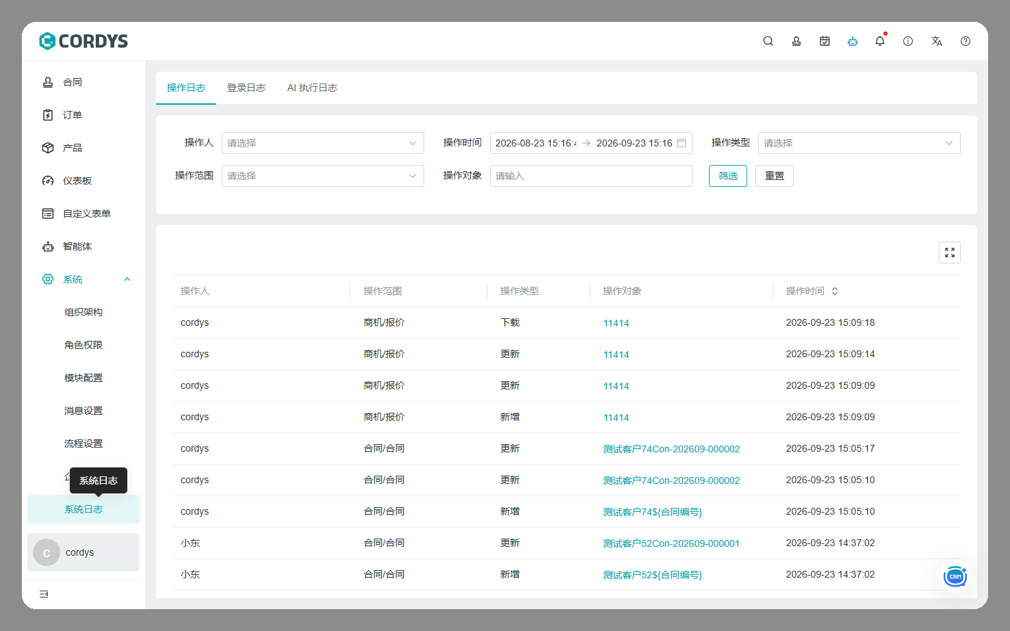The width and height of the screenshot is (1010, 631).
Task: Switch to AI 执行日志 tab
Action: 312,88
